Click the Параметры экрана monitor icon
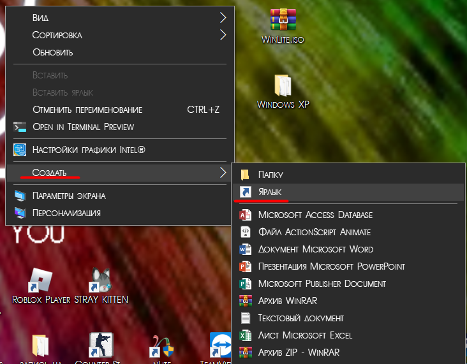The height and width of the screenshot is (364, 467). [20, 196]
